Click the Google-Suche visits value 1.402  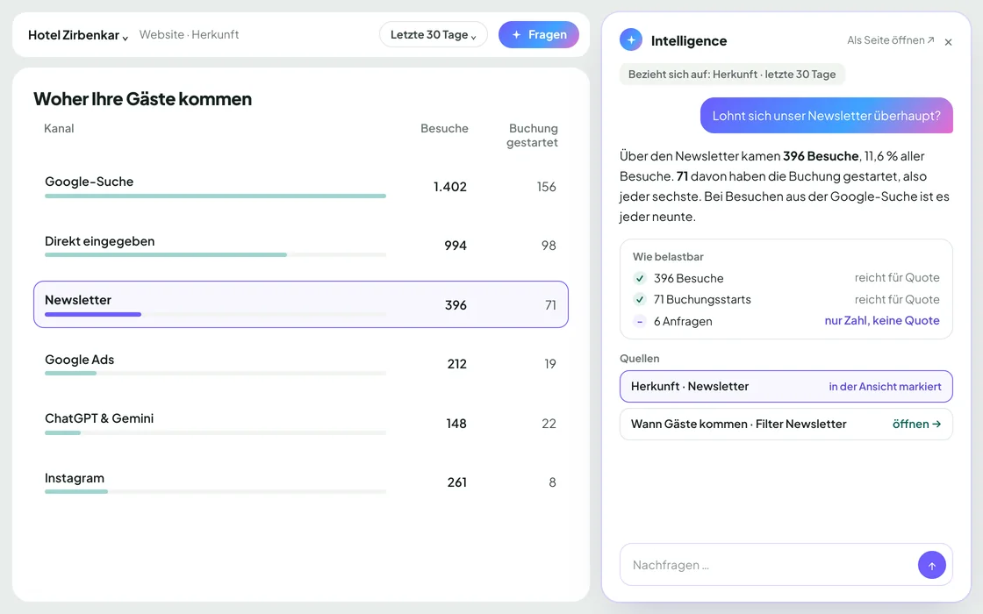coord(449,187)
